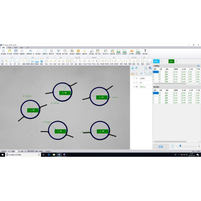The width and height of the screenshot is (201, 201).
Task: Click the blue plus add-element icon
Action: [x=133, y=68]
